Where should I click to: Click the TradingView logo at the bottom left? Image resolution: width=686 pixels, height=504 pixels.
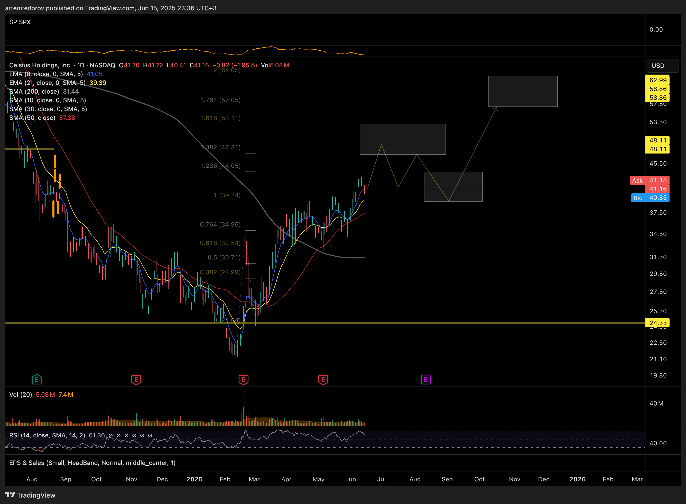[x=30, y=495]
